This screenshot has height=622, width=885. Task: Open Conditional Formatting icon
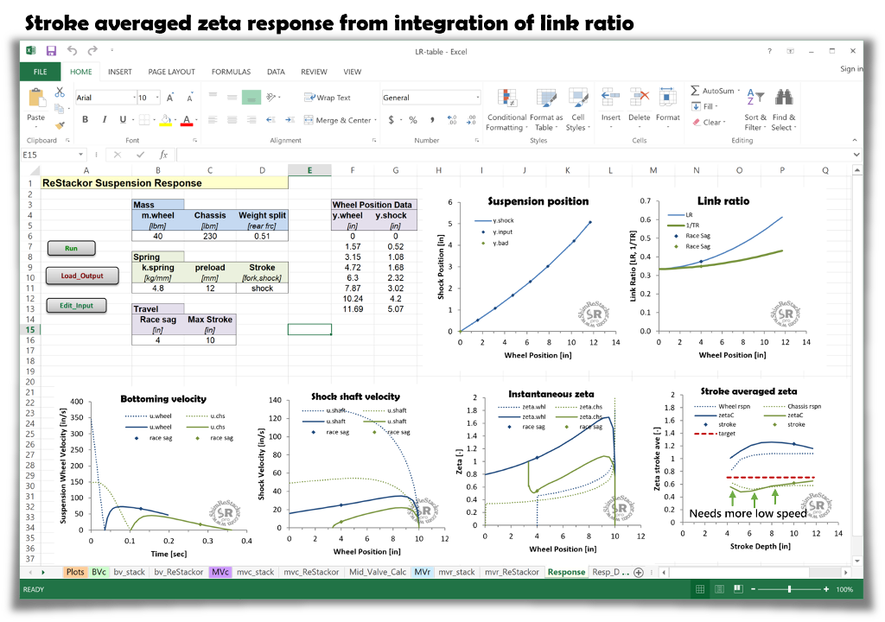pyautogui.click(x=506, y=98)
